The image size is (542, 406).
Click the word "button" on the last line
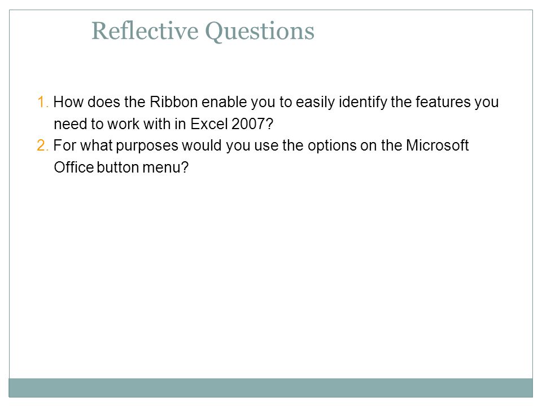tap(118, 167)
